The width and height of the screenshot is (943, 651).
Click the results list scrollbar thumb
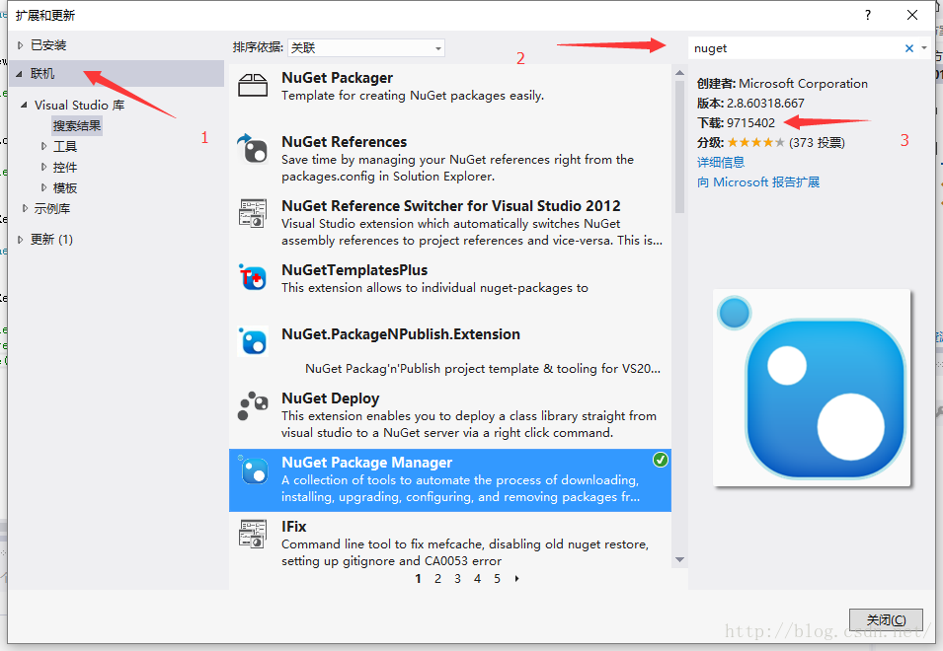pos(680,147)
